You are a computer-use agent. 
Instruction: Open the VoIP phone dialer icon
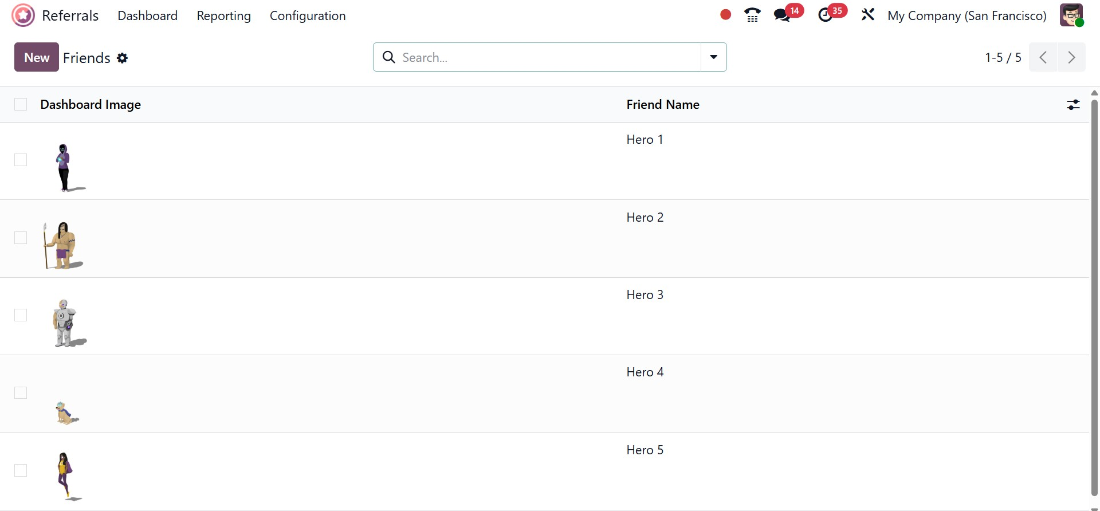coord(752,15)
